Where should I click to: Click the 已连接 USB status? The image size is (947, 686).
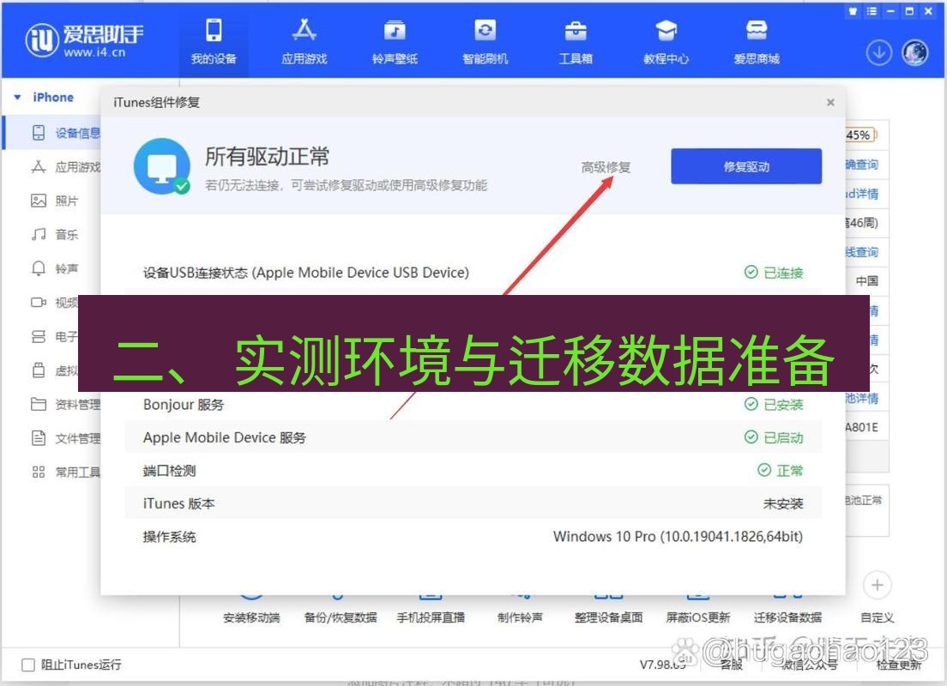pyautogui.click(x=774, y=273)
